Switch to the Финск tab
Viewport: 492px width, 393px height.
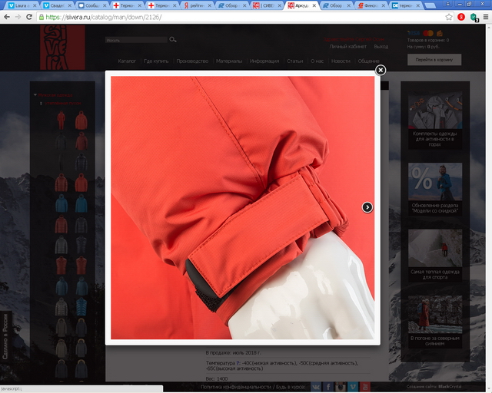pyautogui.click(x=369, y=5)
